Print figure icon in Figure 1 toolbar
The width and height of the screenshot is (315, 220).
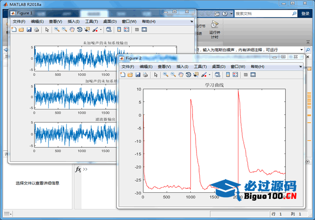pyautogui.click(x=37, y=29)
